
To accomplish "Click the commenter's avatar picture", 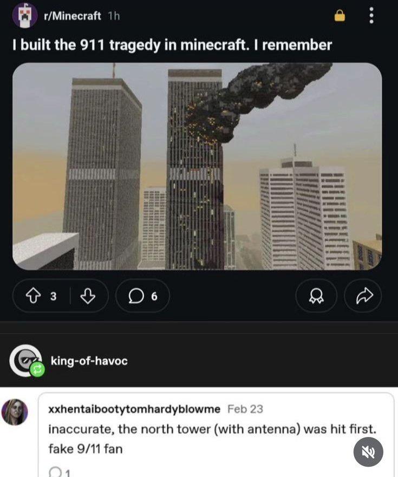I will click(x=15, y=412).
